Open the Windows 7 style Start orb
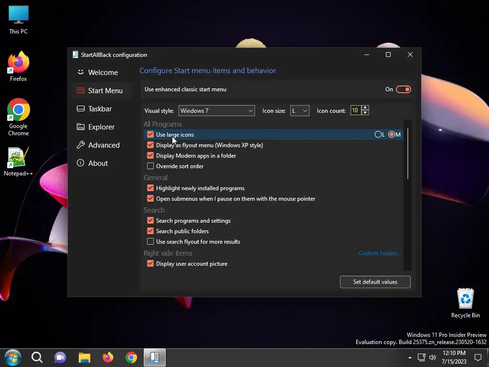489x367 pixels. pos(13,357)
